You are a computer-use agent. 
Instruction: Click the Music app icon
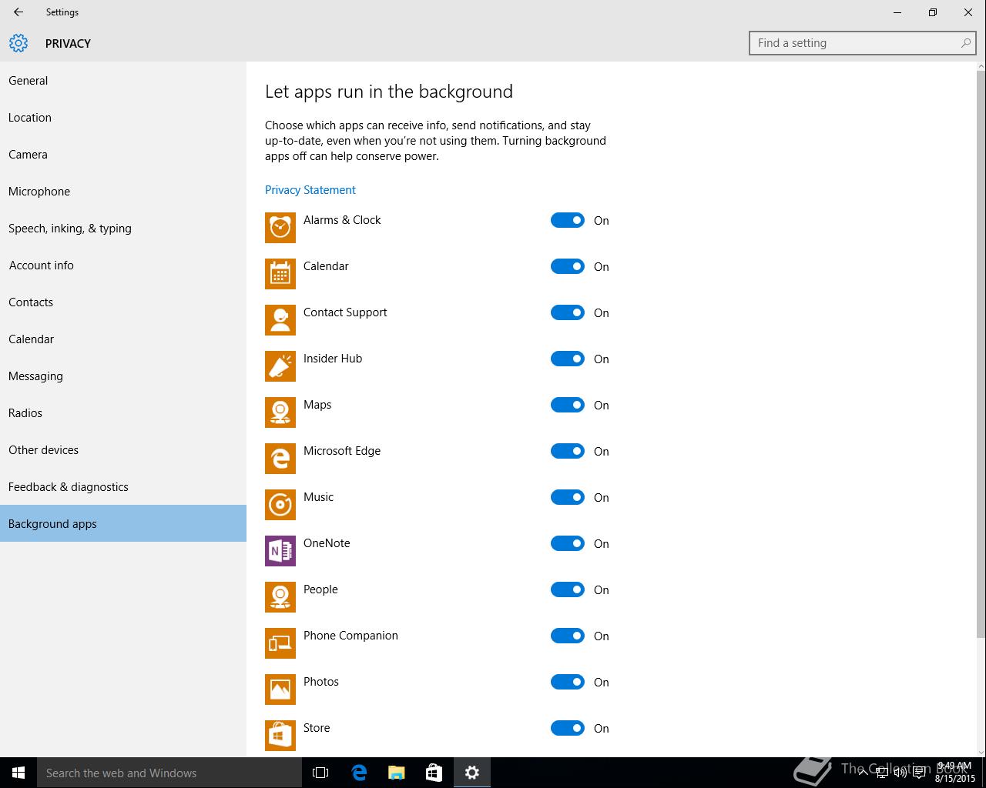point(280,505)
